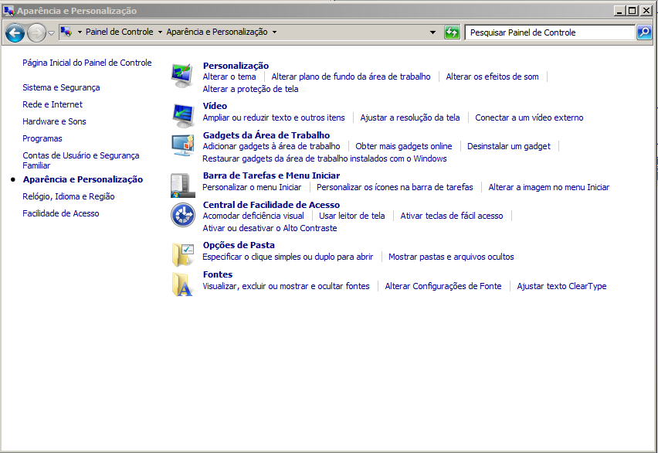This screenshot has height=453, width=658.
Task: Open the Fontes heading link
Action: [218, 275]
